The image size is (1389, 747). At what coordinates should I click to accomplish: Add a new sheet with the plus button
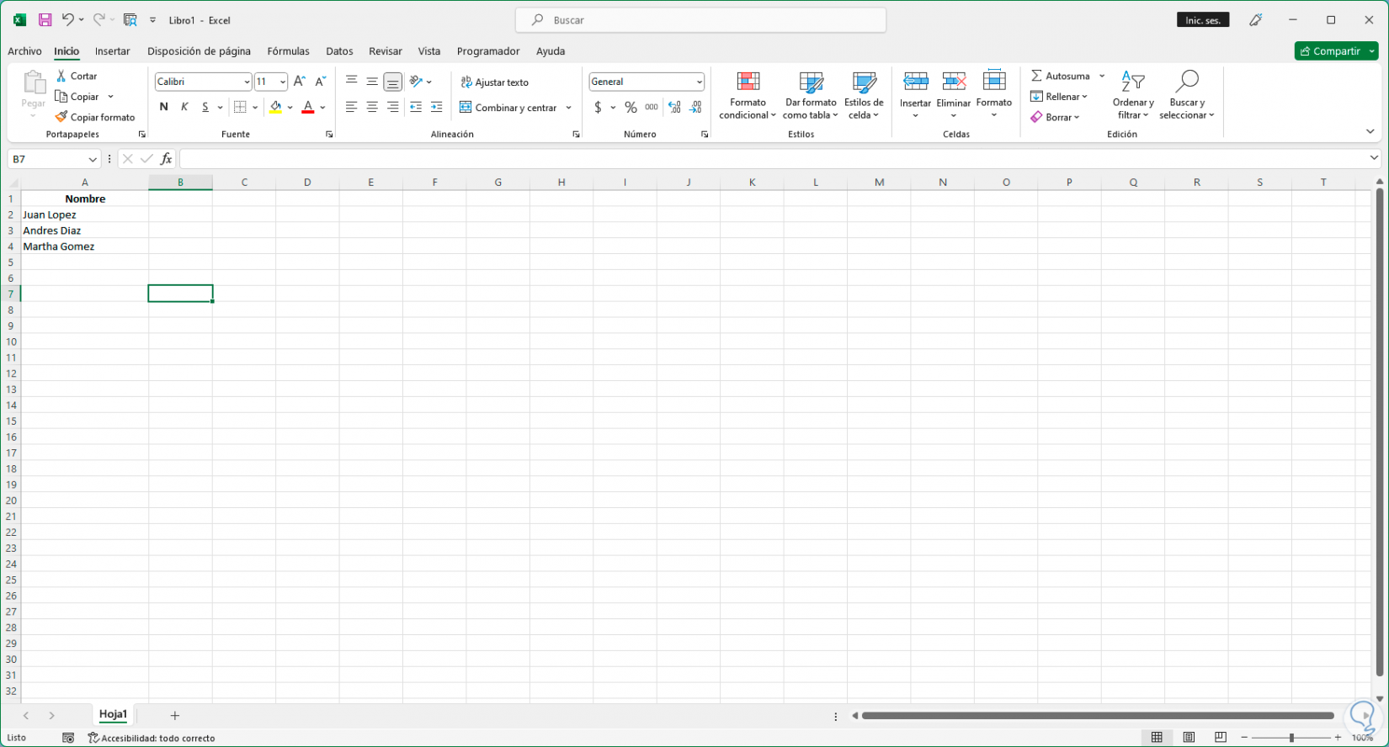175,716
